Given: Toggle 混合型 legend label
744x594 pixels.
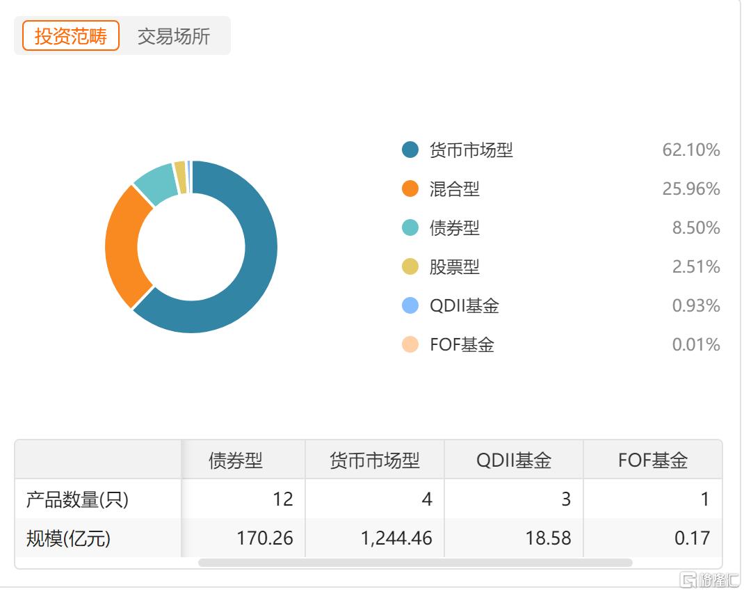Looking at the screenshot, I should (x=455, y=189).
